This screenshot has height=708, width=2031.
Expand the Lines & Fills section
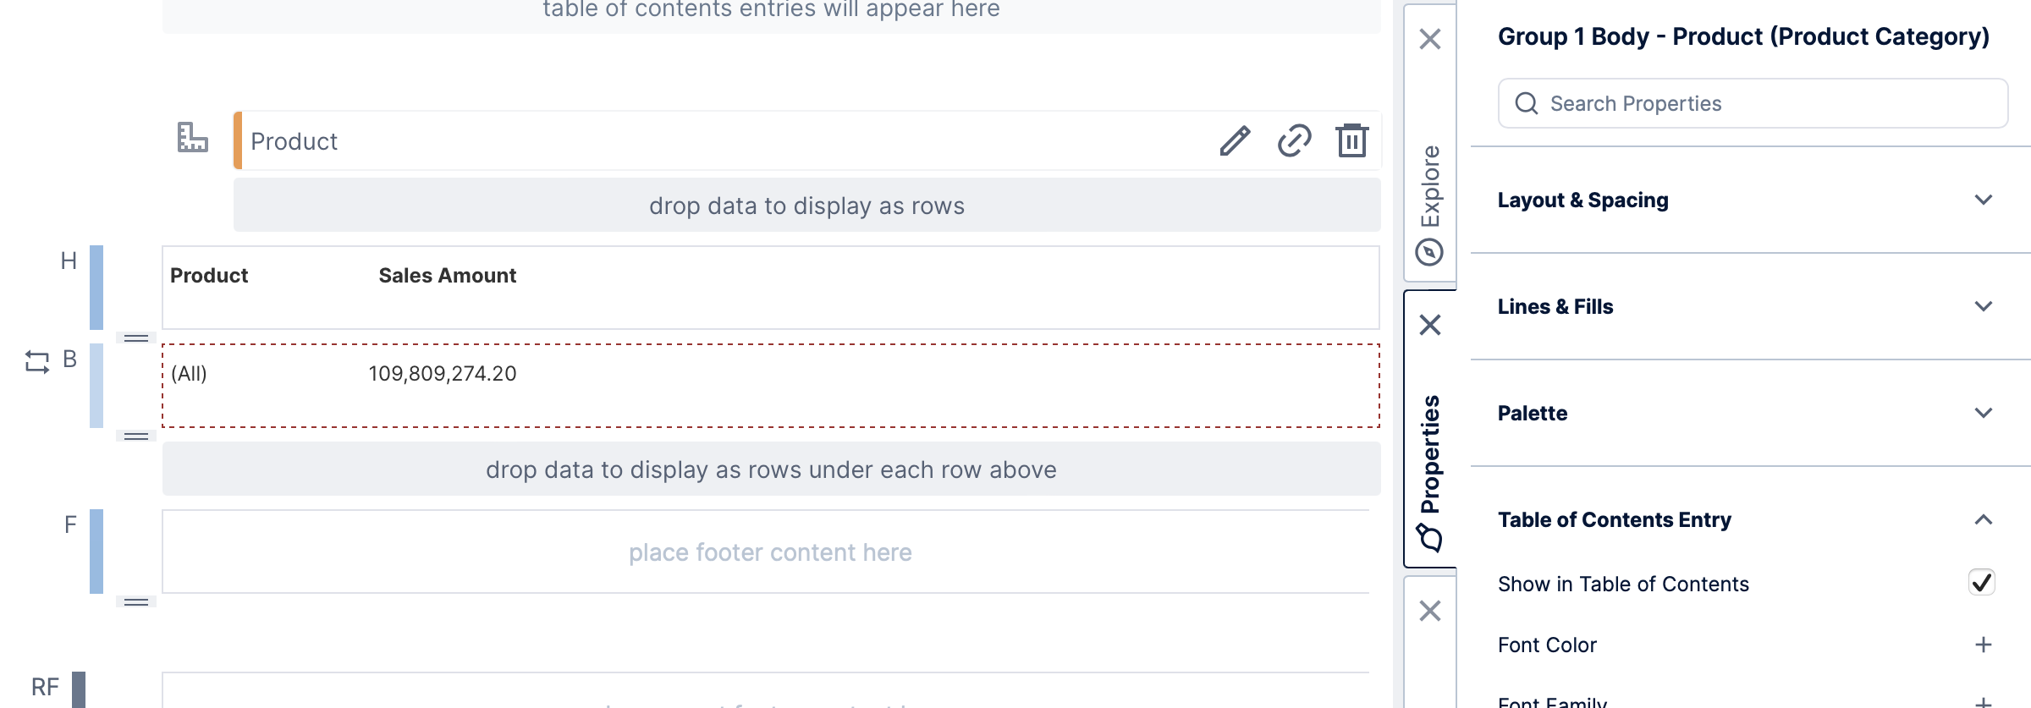coord(1983,306)
